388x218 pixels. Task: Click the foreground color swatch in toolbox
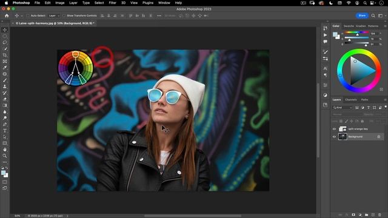(3, 173)
